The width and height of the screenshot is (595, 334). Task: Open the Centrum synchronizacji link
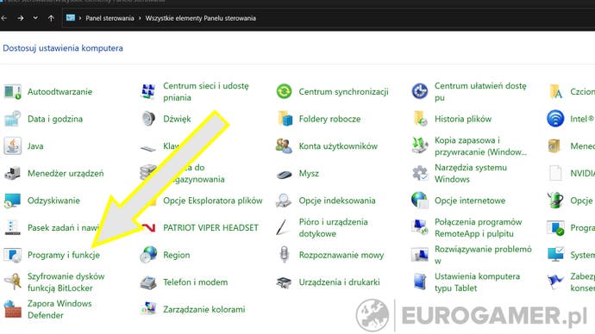coord(343,91)
